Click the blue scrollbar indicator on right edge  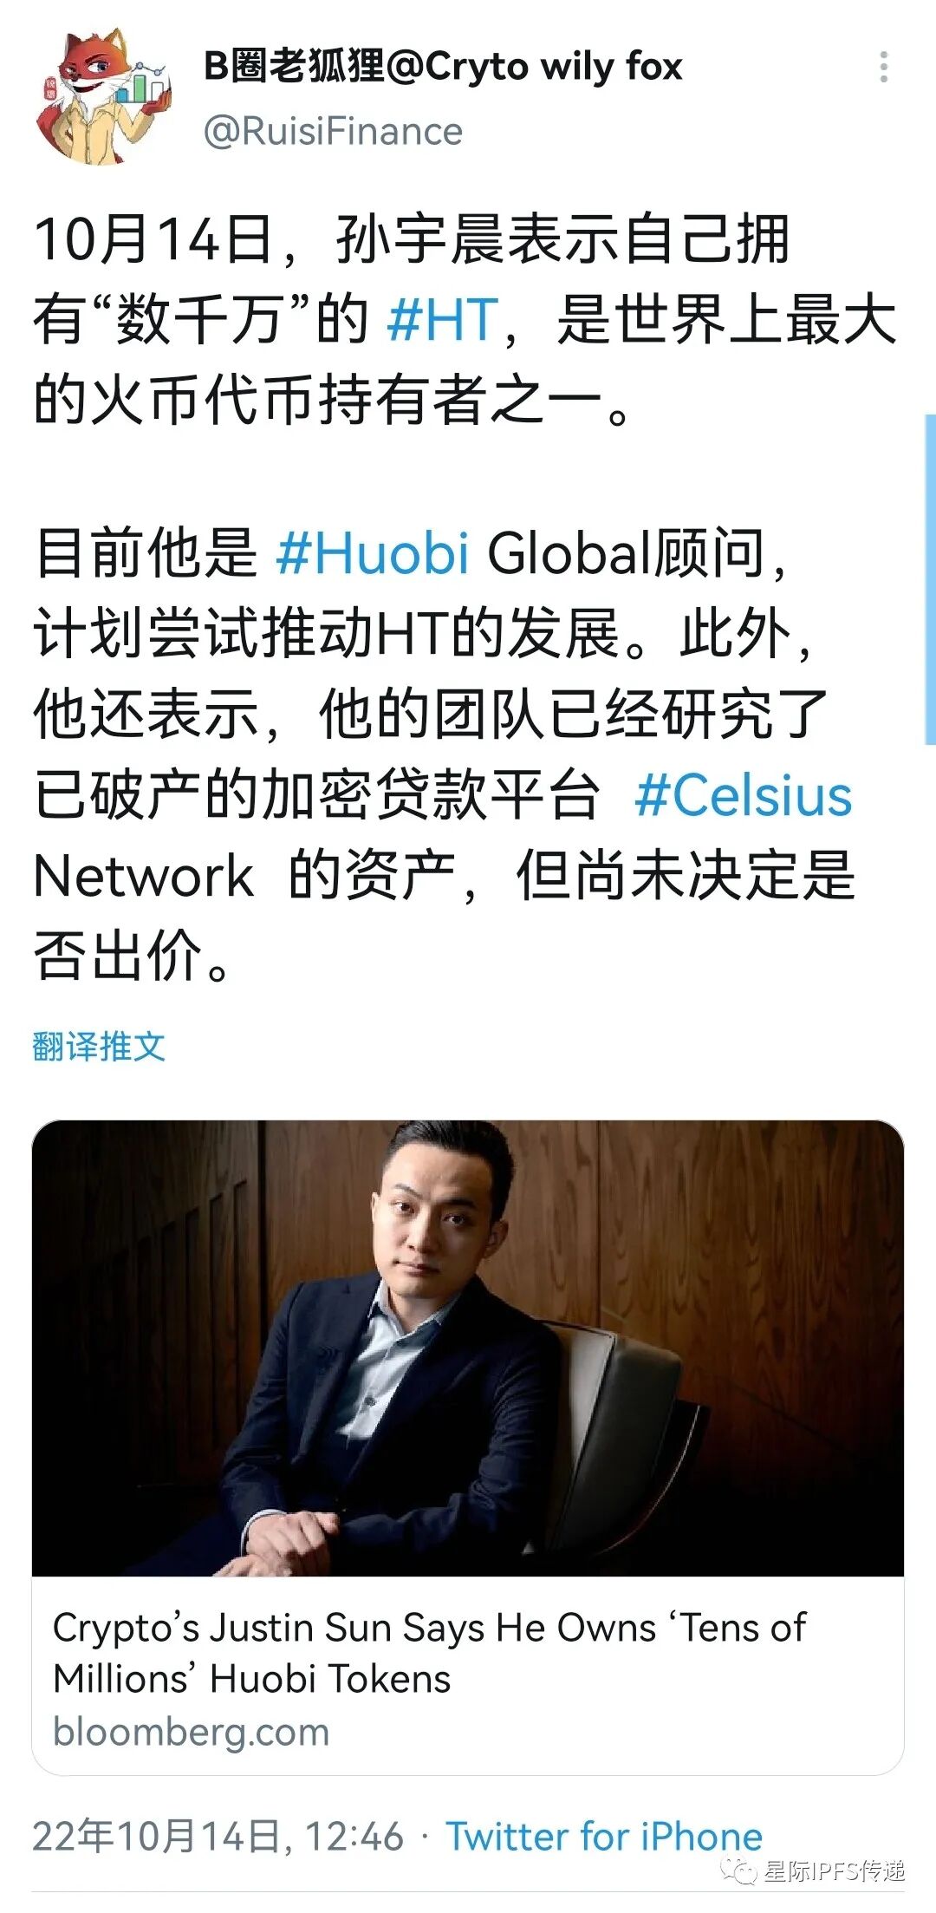tap(930, 579)
